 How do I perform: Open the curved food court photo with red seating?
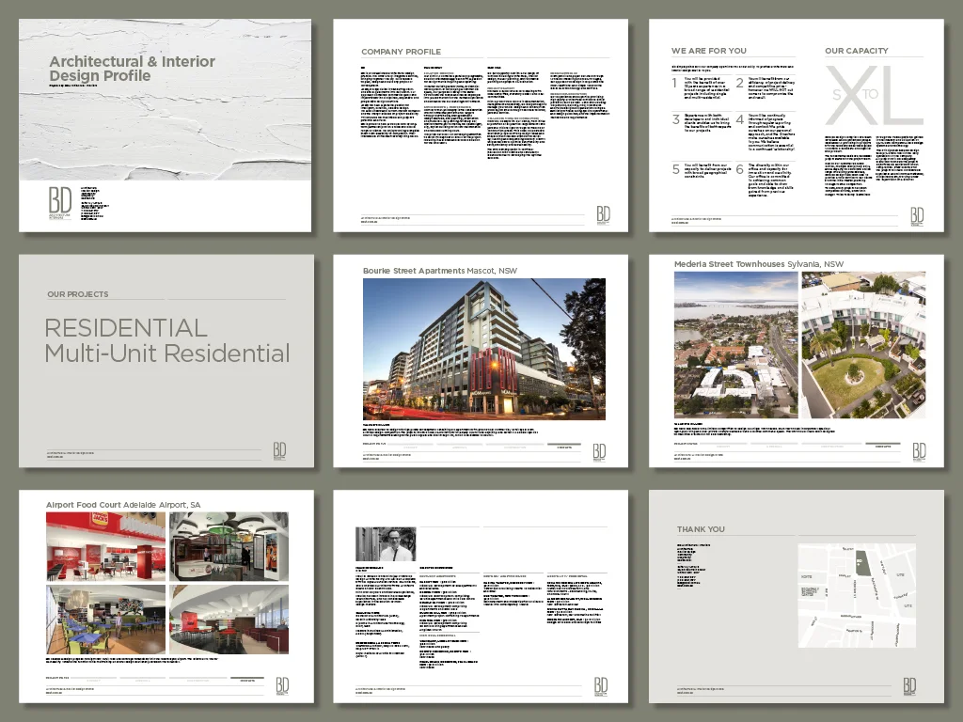pyautogui.click(x=229, y=619)
